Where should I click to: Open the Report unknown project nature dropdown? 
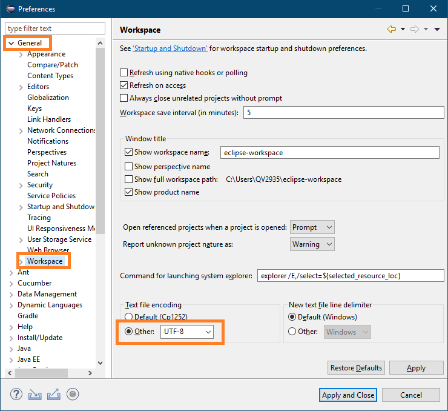[x=312, y=244]
